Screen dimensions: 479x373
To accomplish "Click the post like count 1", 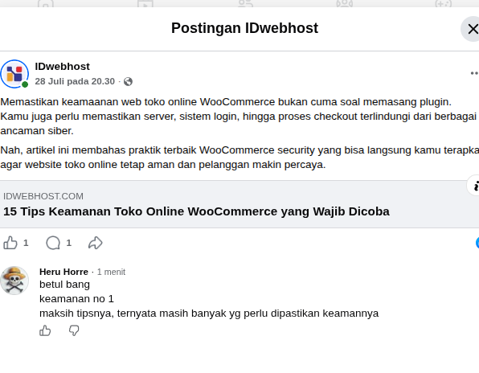I will coord(26,243).
